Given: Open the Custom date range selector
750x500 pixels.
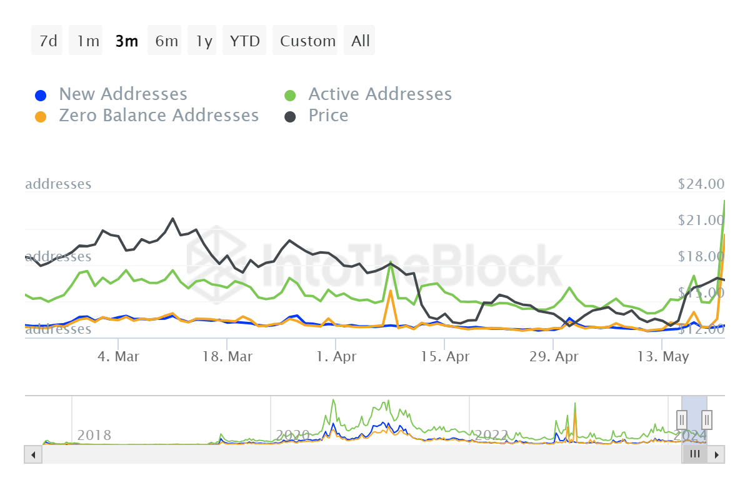Looking at the screenshot, I should click(305, 40).
